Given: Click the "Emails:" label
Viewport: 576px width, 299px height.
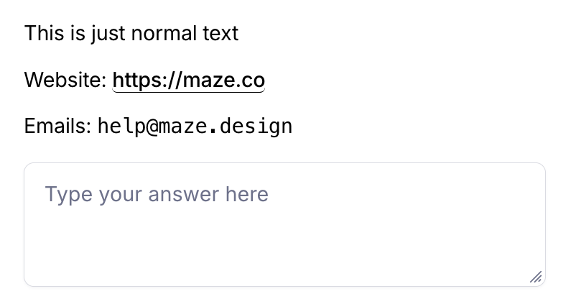Looking at the screenshot, I should coord(57,126).
